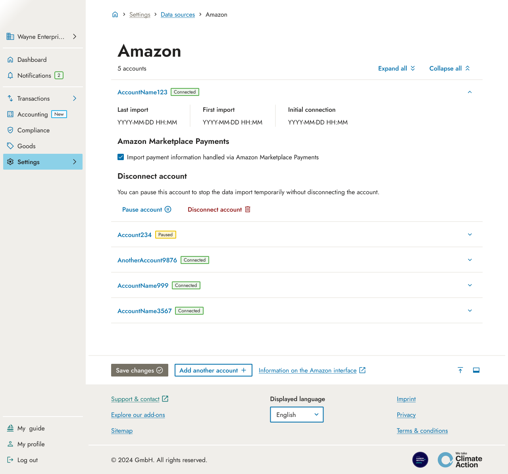The width and height of the screenshot is (508, 474).
Task: Open My profile in the sidebar
Action: coord(43,444)
